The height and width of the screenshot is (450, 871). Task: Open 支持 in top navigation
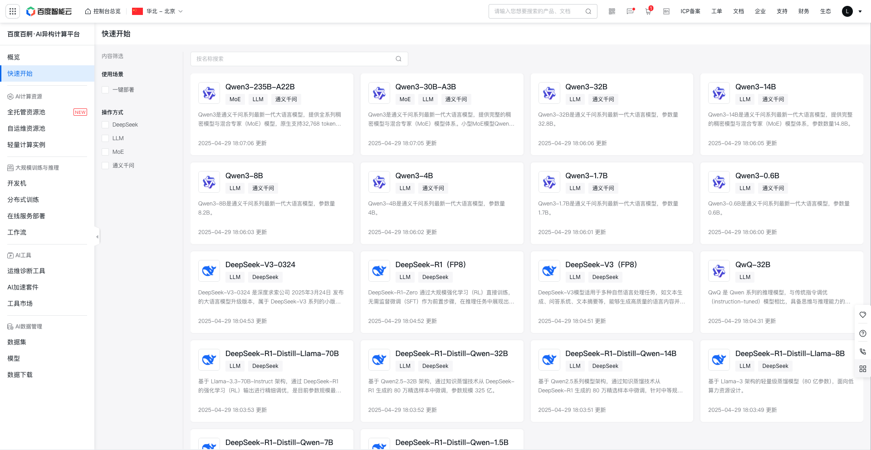point(782,11)
